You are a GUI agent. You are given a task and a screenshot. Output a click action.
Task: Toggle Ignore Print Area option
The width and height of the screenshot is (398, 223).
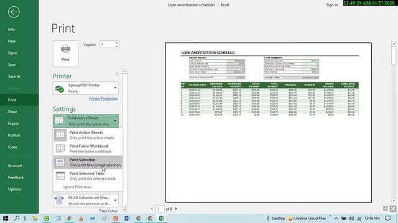pos(77,187)
